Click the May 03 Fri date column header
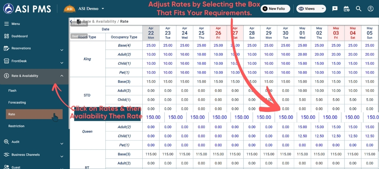The width and height of the screenshot is (379, 169). (x=336, y=33)
